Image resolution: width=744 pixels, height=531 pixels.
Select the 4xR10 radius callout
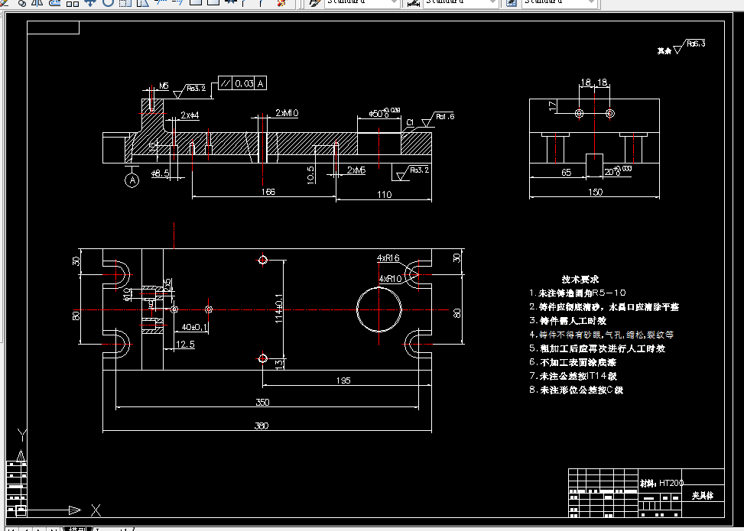click(x=390, y=278)
